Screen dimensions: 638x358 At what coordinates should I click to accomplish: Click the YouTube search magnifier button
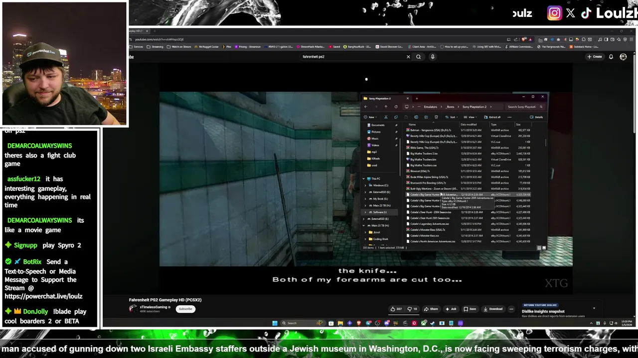(419, 57)
